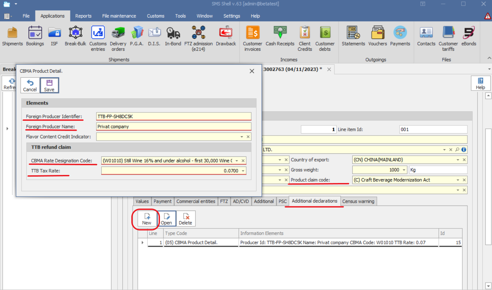Click Foreign Producer Name input field

coord(174,126)
